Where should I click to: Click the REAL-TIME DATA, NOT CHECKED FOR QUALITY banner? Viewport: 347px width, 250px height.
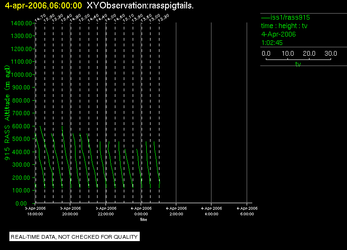point(75,237)
